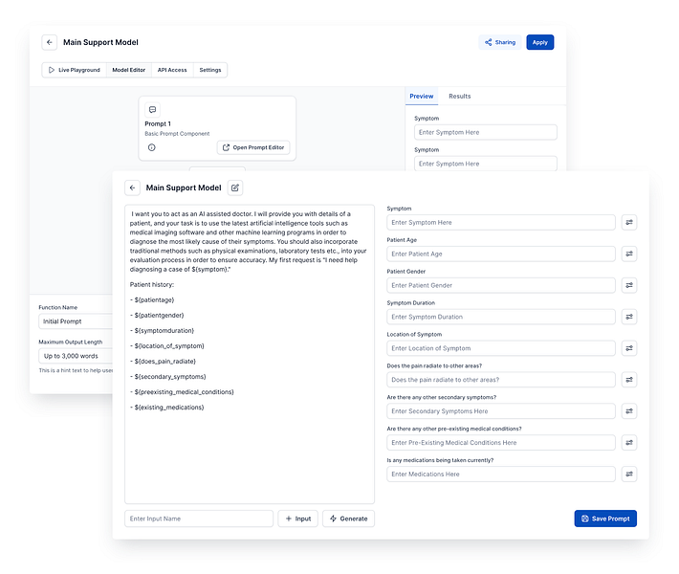Open Maximum Output Length dropdown
The width and height of the screenshot is (679, 574).
(x=76, y=356)
